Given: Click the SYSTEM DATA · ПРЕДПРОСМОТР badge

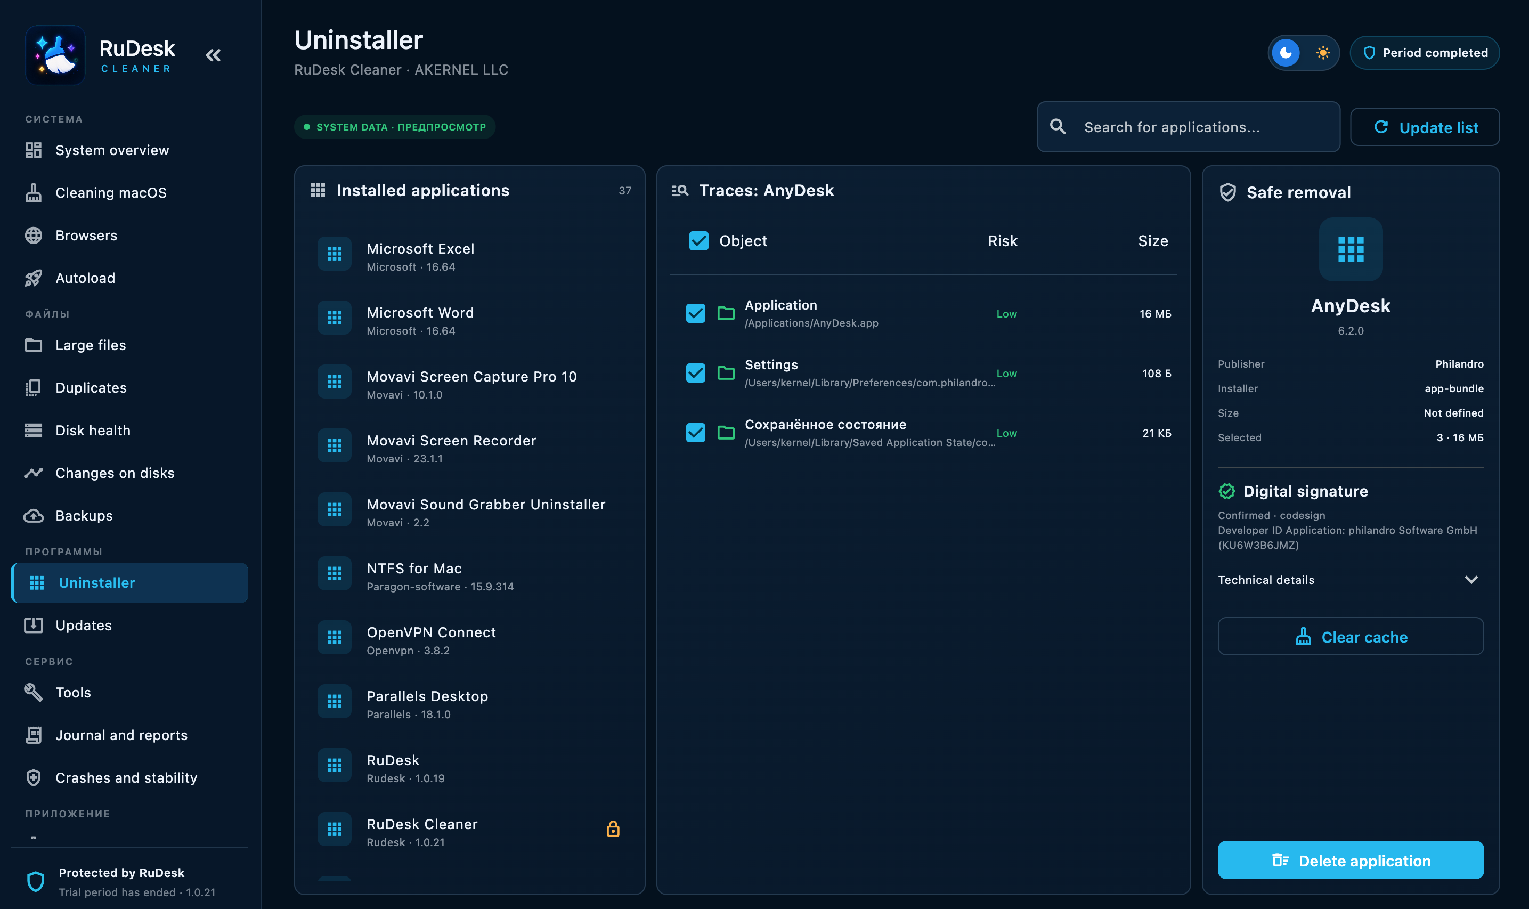Looking at the screenshot, I should pyautogui.click(x=395, y=127).
